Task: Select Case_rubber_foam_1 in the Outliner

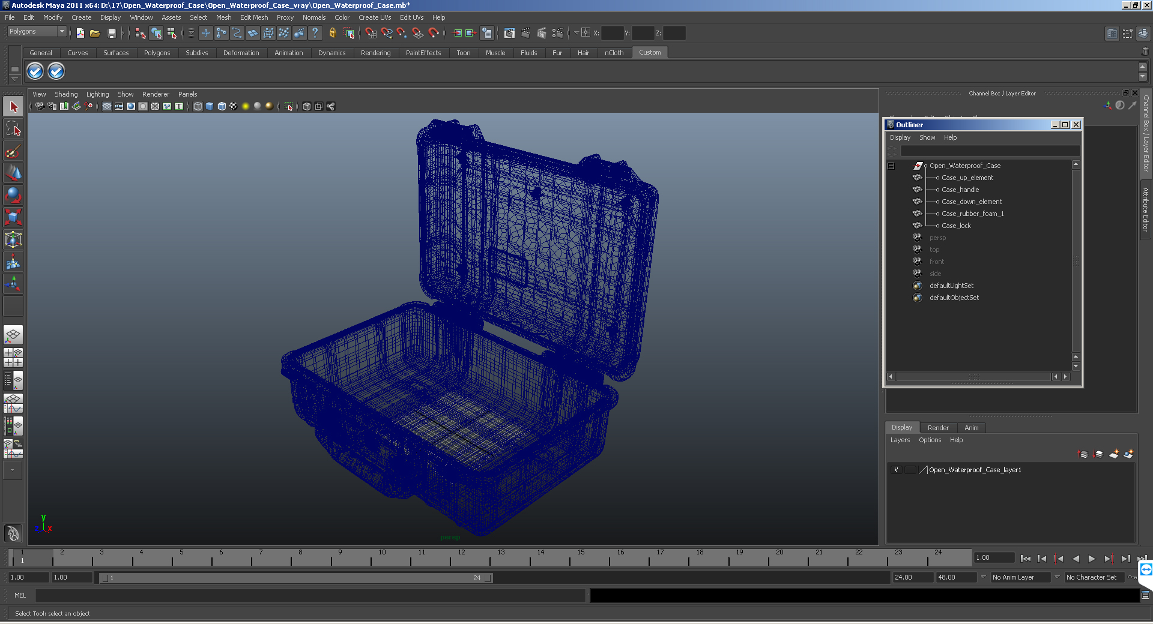Action: (973, 214)
